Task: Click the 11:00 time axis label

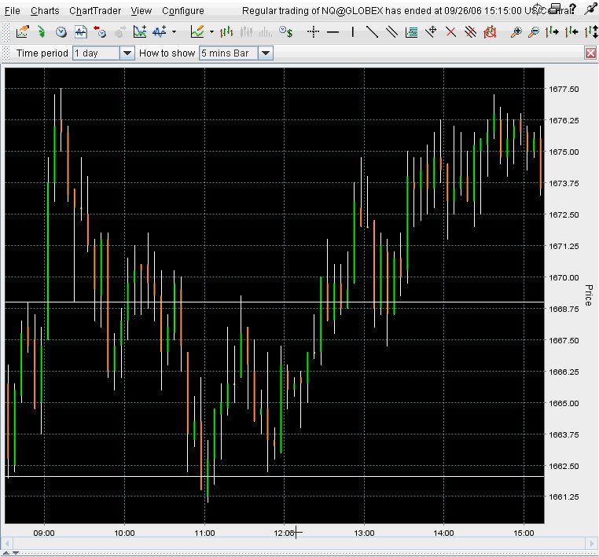Action: 204,533
